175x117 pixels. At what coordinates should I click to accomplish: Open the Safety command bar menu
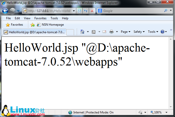pyautogui.click(x=139, y=32)
